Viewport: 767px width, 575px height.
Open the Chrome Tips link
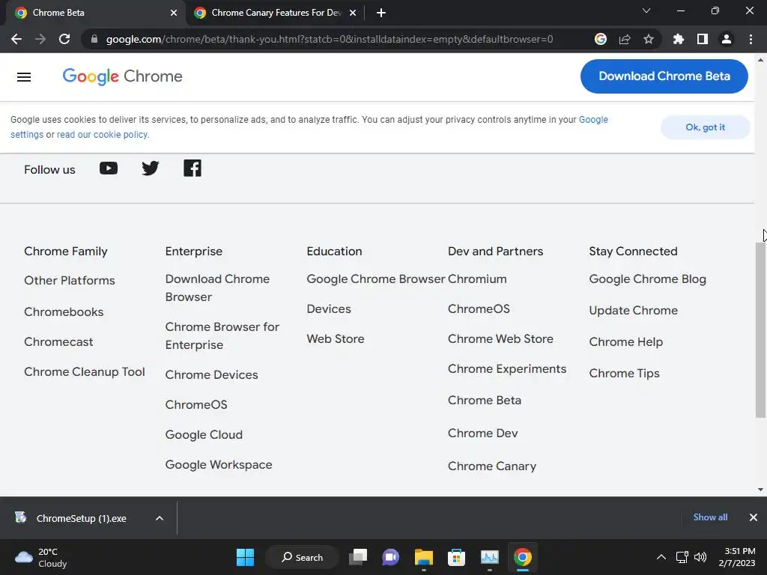pyautogui.click(x=624, y=374)
